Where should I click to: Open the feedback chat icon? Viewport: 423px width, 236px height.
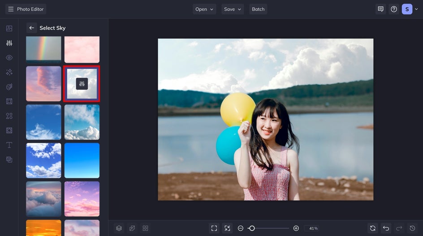pyautogui.click(x=380, y=9)
